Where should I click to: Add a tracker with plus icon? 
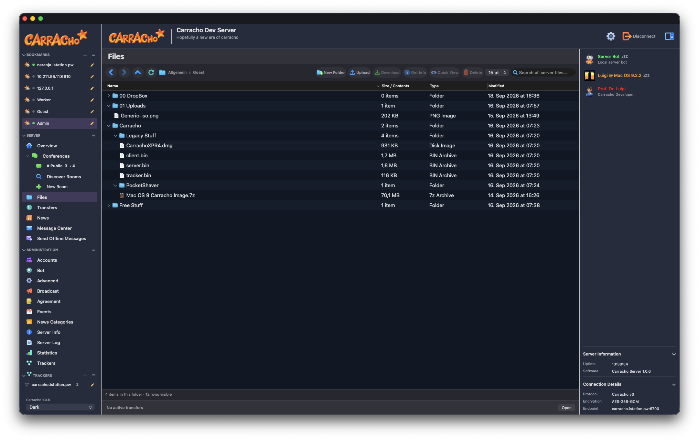point(85,375)
